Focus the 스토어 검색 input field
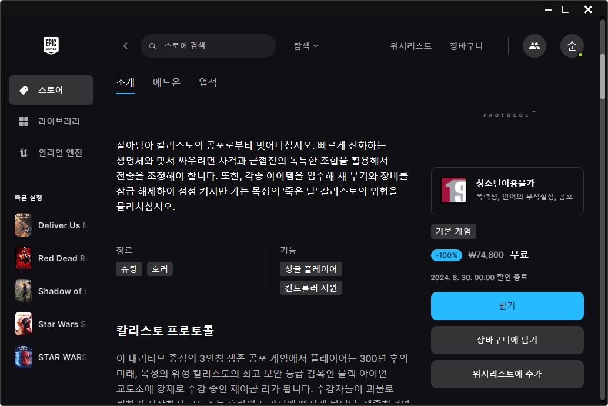Screen dimensions: 608x406 pos(208,46)
